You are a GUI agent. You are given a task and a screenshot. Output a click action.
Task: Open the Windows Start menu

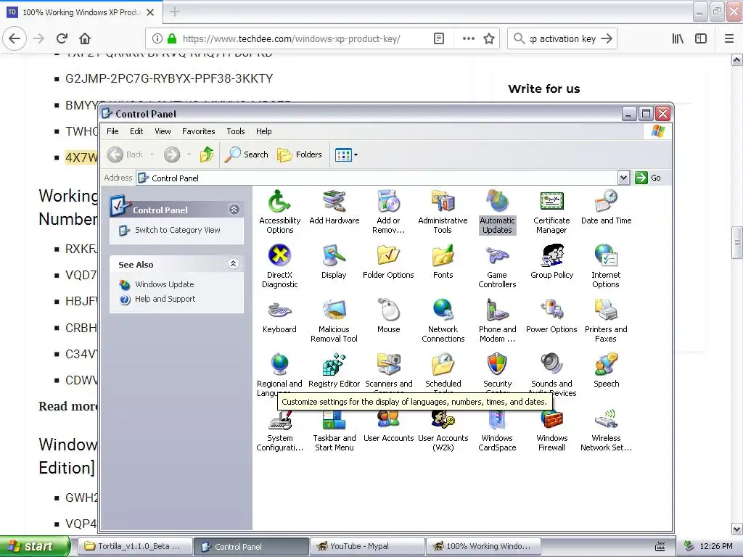[x=35, y=546]
